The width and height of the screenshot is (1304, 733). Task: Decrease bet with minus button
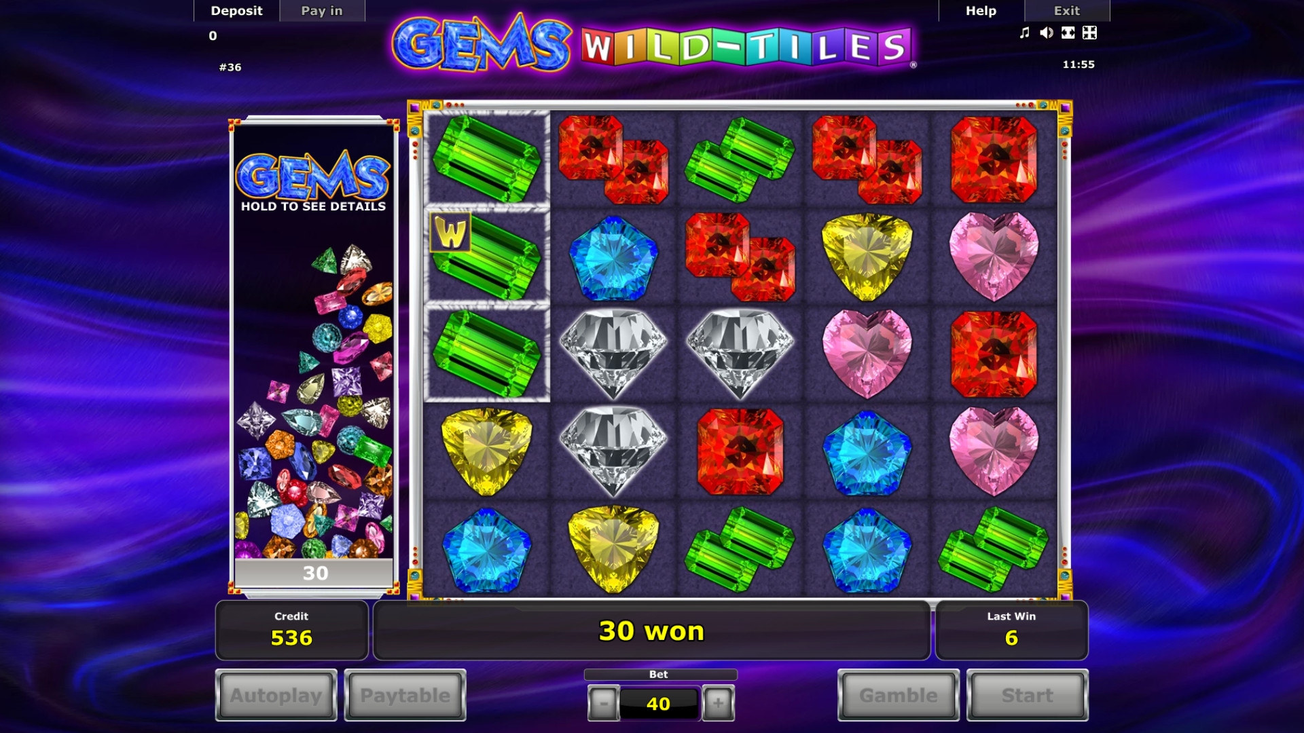[603, 703]
